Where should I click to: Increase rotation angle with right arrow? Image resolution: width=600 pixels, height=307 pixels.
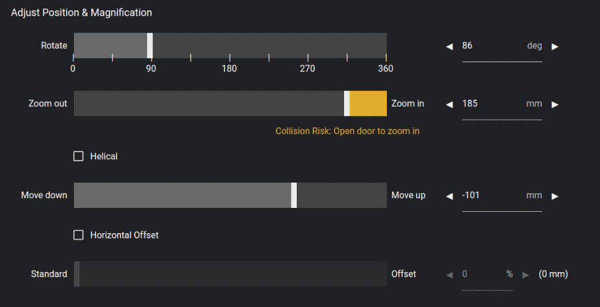[x=555, y=47]
